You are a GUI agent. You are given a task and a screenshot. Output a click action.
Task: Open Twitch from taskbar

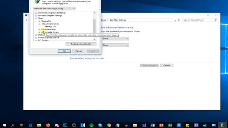(x=196, y=125)
